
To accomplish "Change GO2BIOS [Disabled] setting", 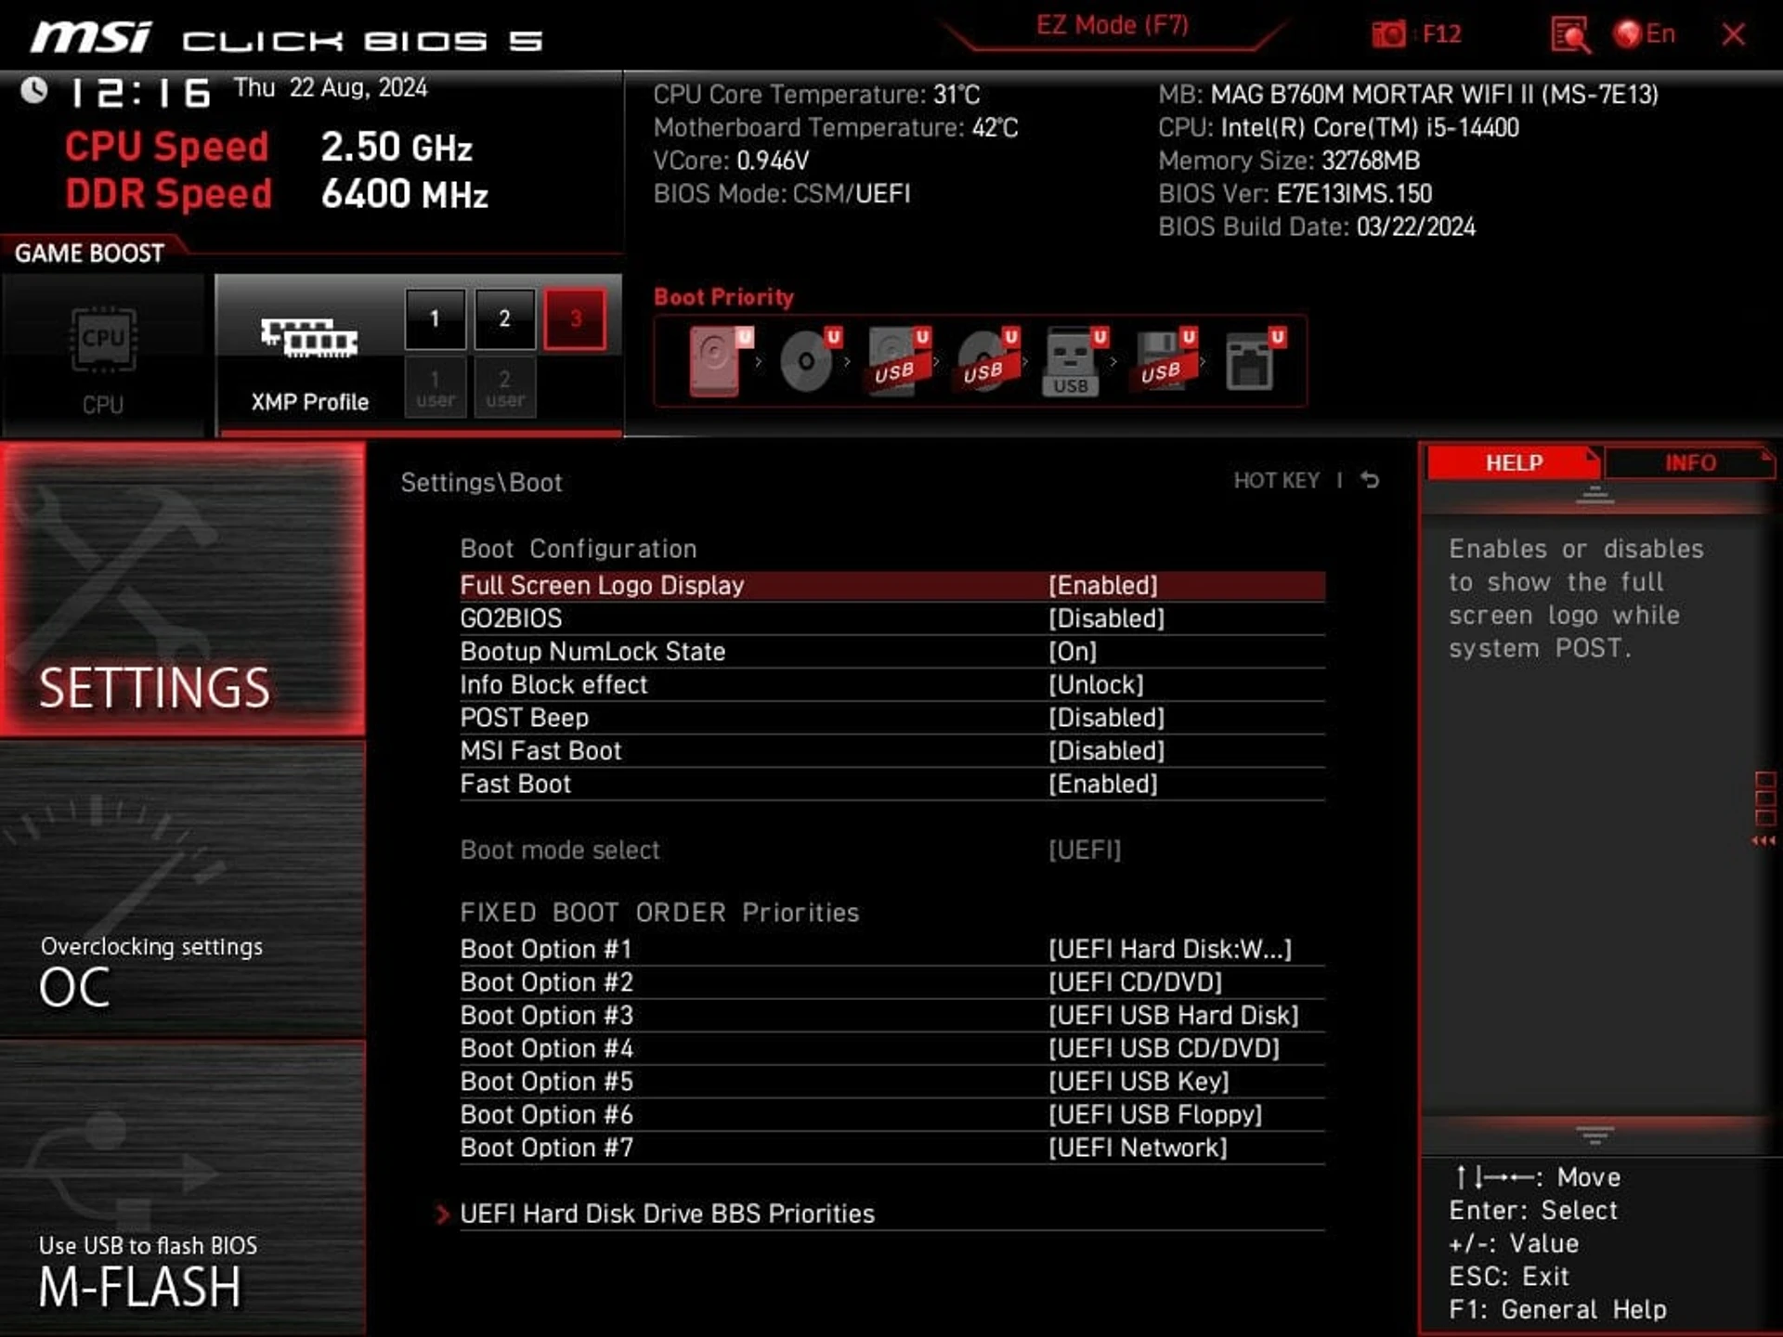I will tap(1106, 618).
